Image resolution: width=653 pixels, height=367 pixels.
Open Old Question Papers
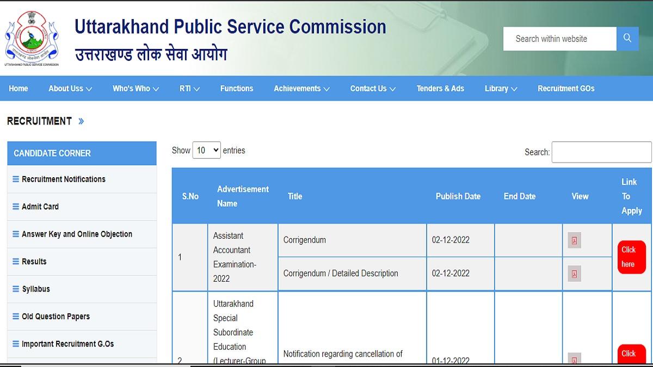[56, 316]
